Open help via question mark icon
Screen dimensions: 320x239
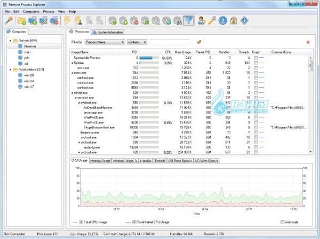click(222, 21)
